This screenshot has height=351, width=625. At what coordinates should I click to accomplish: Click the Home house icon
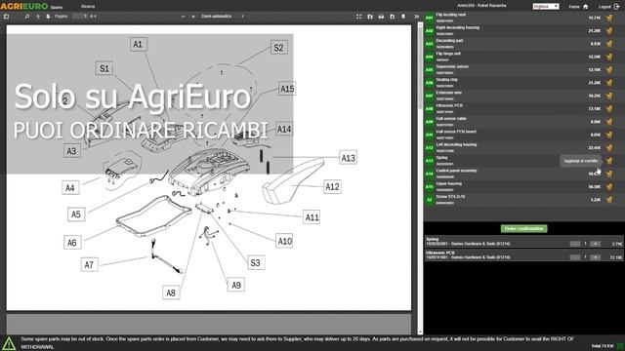pos(585,7)
